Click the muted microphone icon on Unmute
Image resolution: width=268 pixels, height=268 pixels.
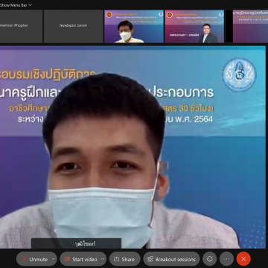pyautogui.click(x=25, y=259)
